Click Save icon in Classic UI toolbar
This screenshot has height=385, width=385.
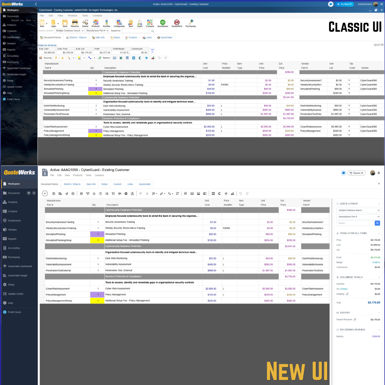[x=65, y=23]
